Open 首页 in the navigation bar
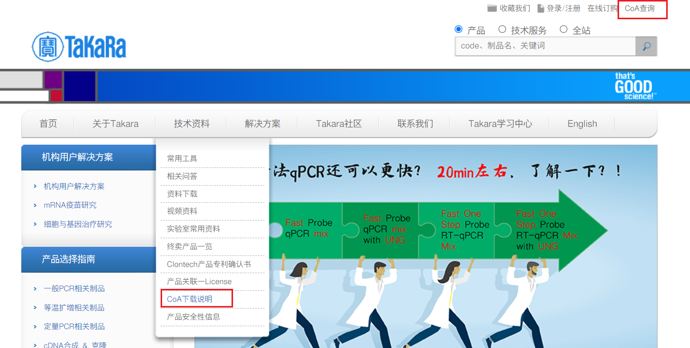Viewport: 690px width, 348px height. coord(49,124)
